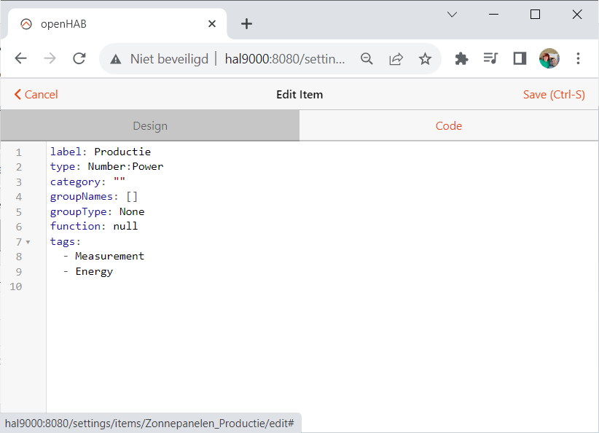The width and height of the screenshot is (599, 433).
Task: Save the item with Save (Ctrl-S)
Action: click(554, 95)
